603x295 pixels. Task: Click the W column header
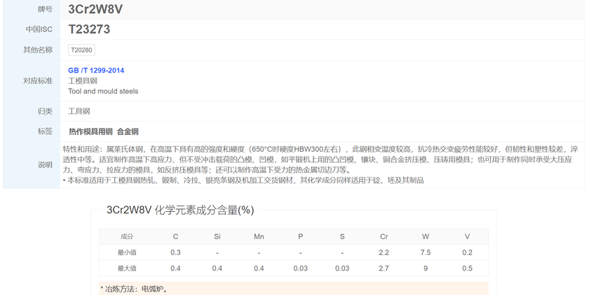(426, 237)
